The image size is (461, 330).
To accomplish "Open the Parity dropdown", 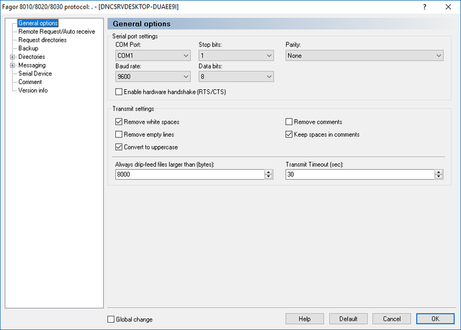I will [364, 55].
